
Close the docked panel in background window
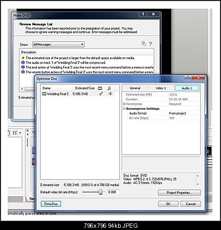click(27, 131)
